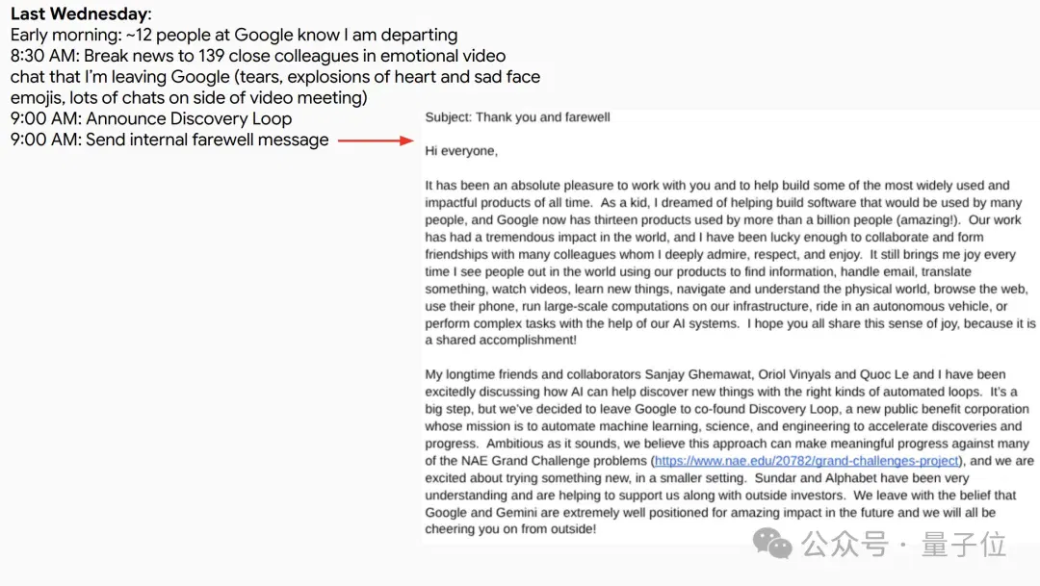1040x586 pixels.
Task: Click the '8:30 AM: Break news' line
Action: pos(258,56)
